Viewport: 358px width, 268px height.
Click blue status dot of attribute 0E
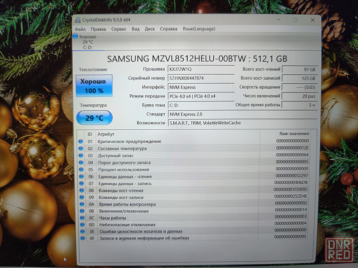[83, 231]
